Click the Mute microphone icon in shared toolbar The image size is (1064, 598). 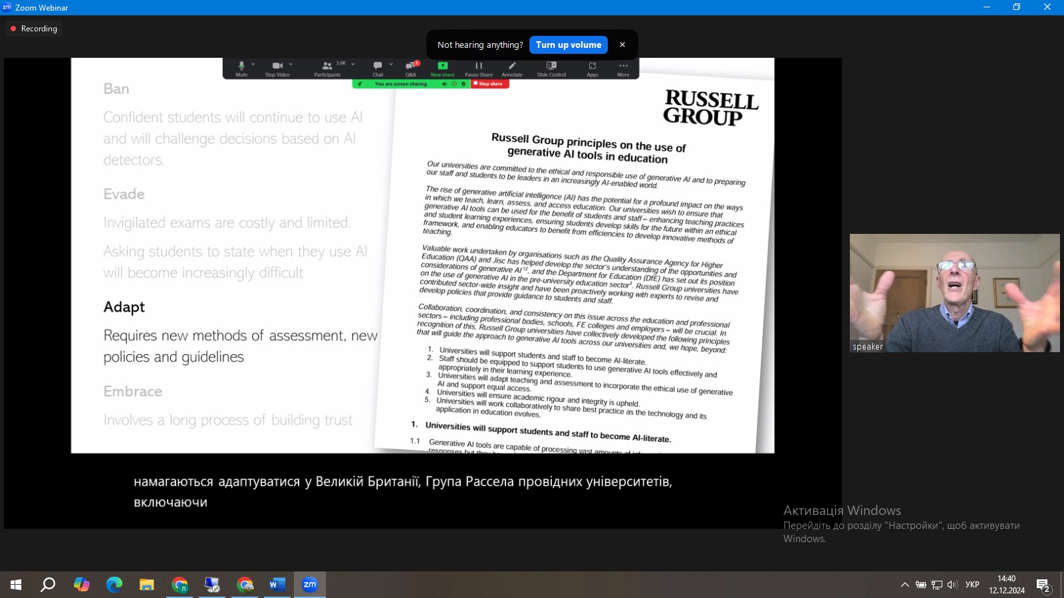click(x=241, y=65)
